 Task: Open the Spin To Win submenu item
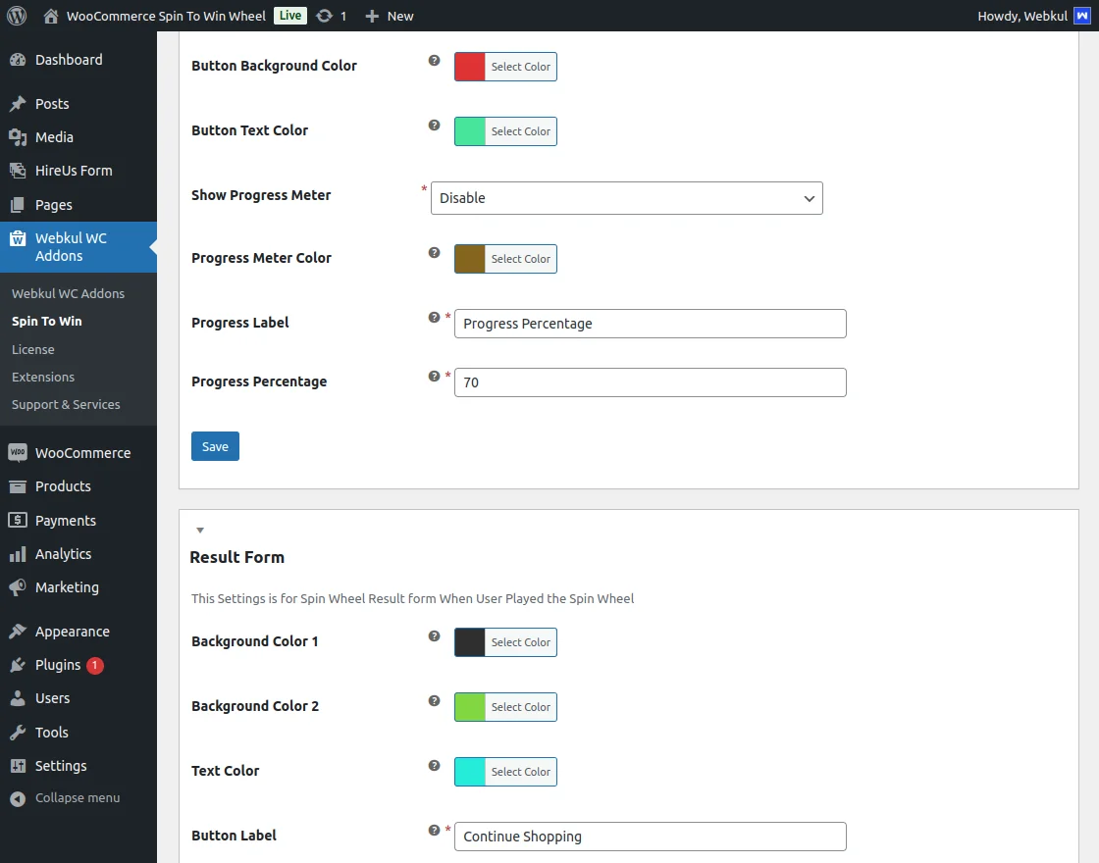tap(47, 321)
